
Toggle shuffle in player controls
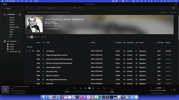98,88
